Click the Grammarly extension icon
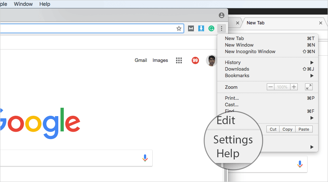Screen dimensions: 328x182 click(x=211, y=28)
